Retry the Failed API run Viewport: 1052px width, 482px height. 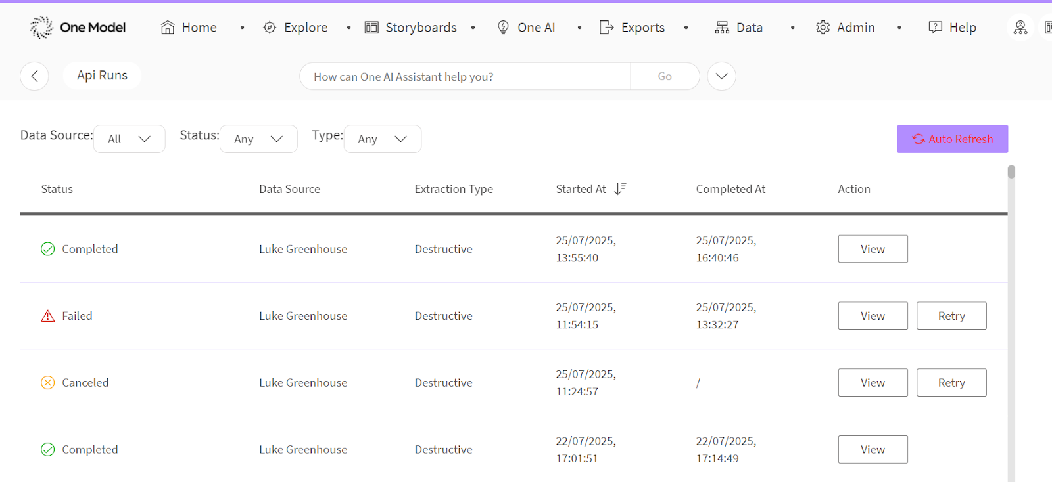click(x=951, y=316)
